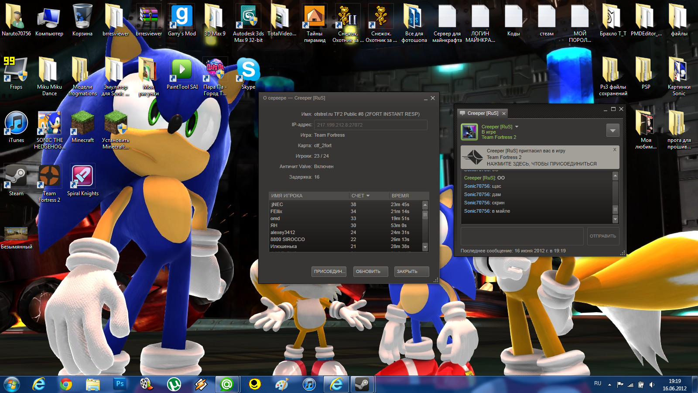Click the chat message input box
698x393 pixels.
522,236
